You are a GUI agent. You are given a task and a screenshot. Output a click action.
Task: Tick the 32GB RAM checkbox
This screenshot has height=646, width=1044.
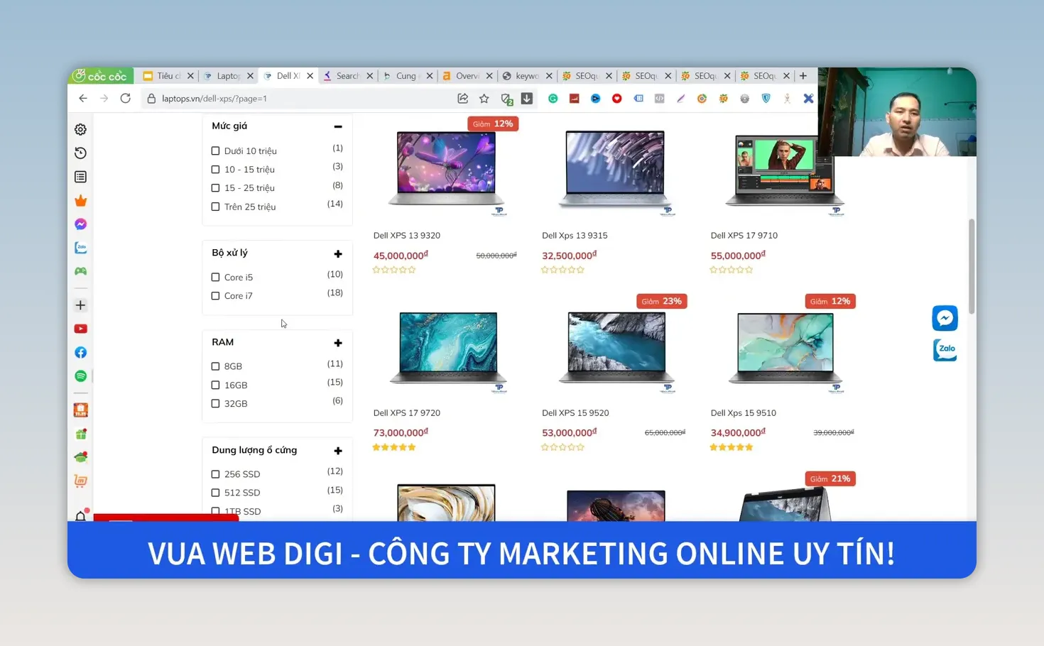tap(215, 404)
